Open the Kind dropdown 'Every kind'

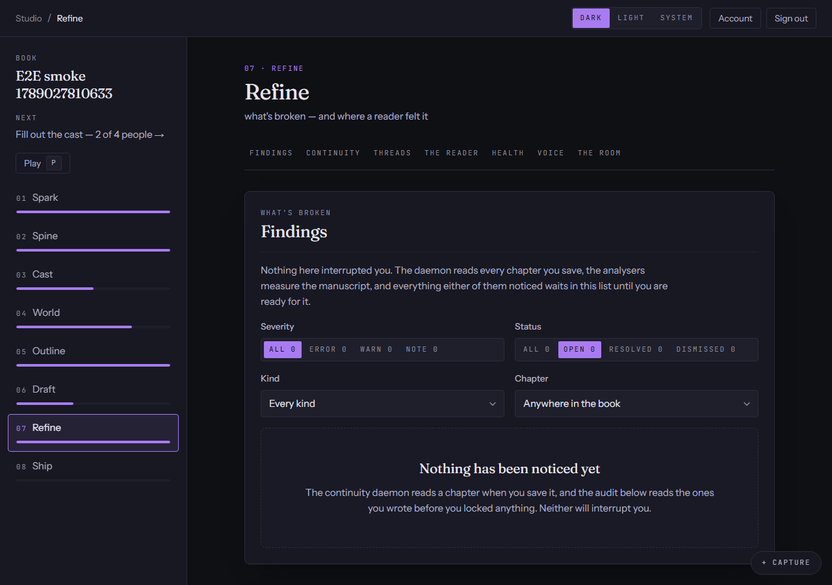click(x=382, y=404)
